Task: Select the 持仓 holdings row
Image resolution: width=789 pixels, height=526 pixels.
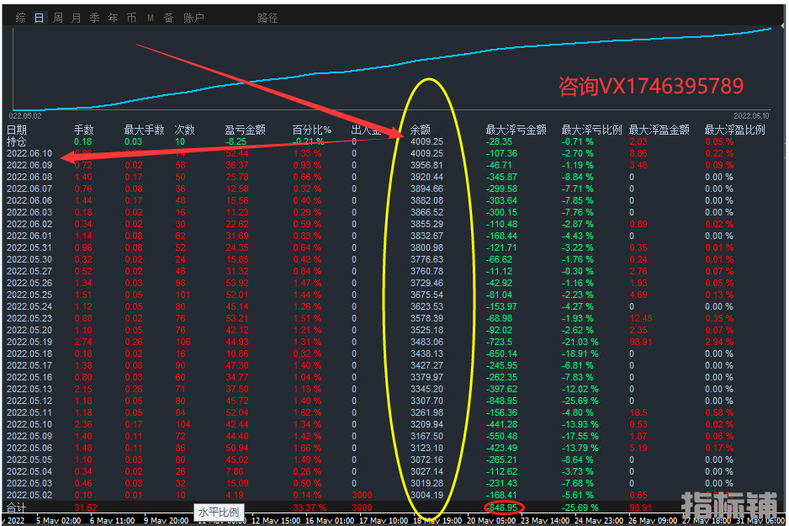Action: pyautogui.click(x=17, y=141)
